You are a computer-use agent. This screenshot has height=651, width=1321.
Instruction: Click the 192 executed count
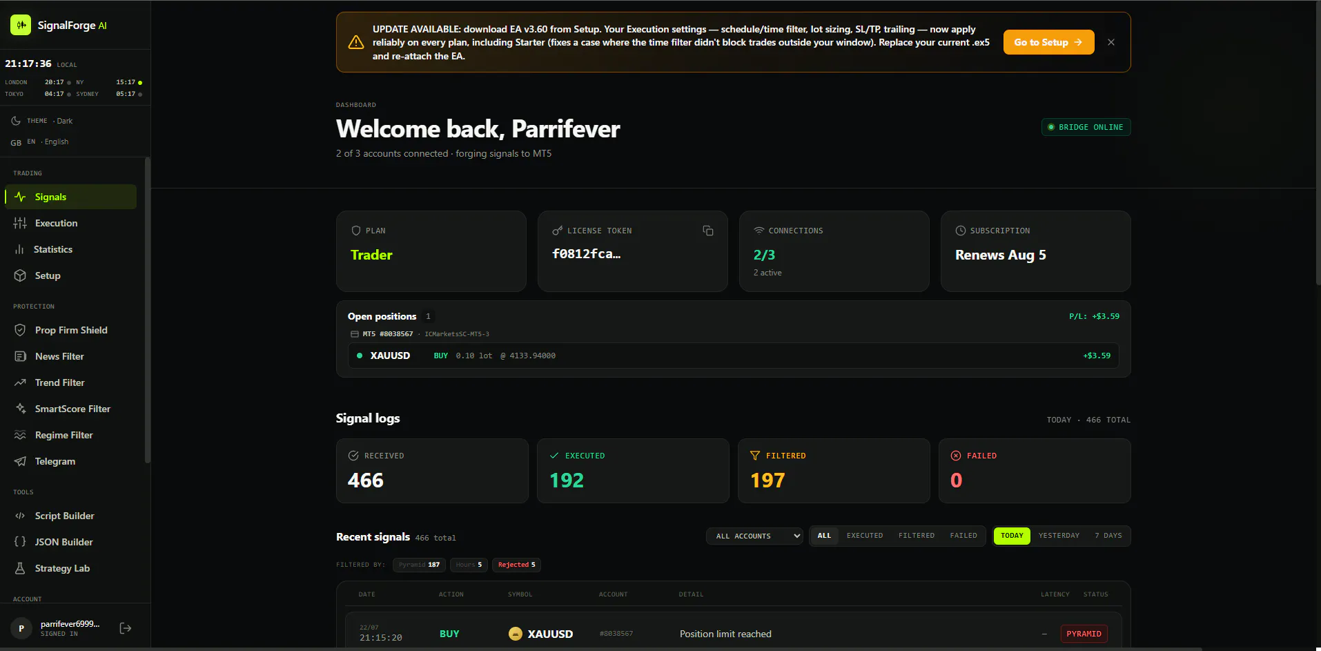click(567, 480)
